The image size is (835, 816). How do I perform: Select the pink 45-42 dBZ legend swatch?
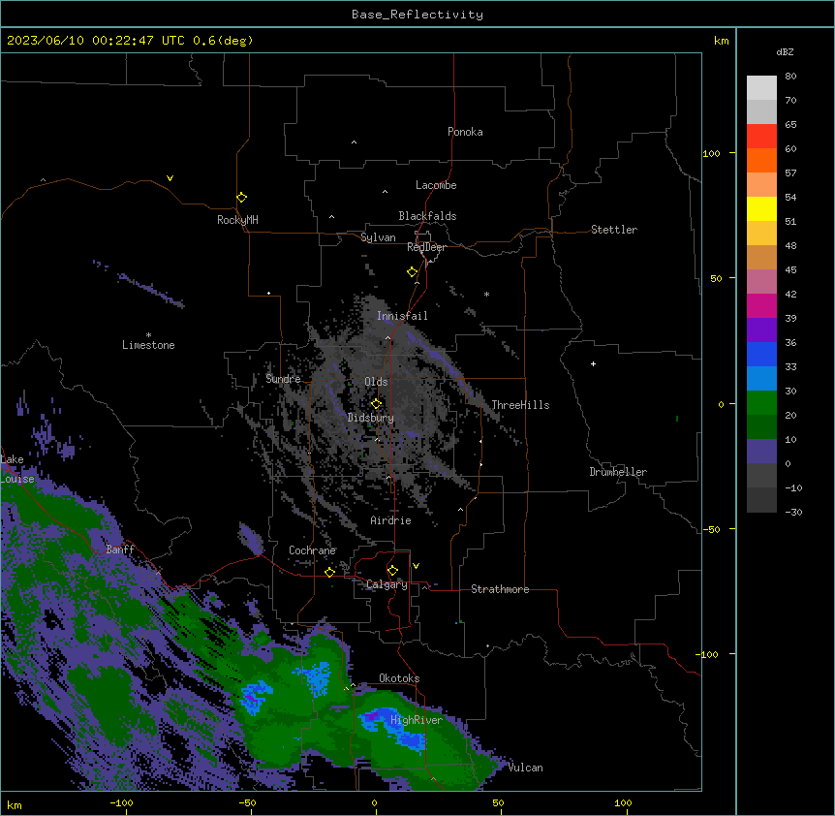[761, 282]
